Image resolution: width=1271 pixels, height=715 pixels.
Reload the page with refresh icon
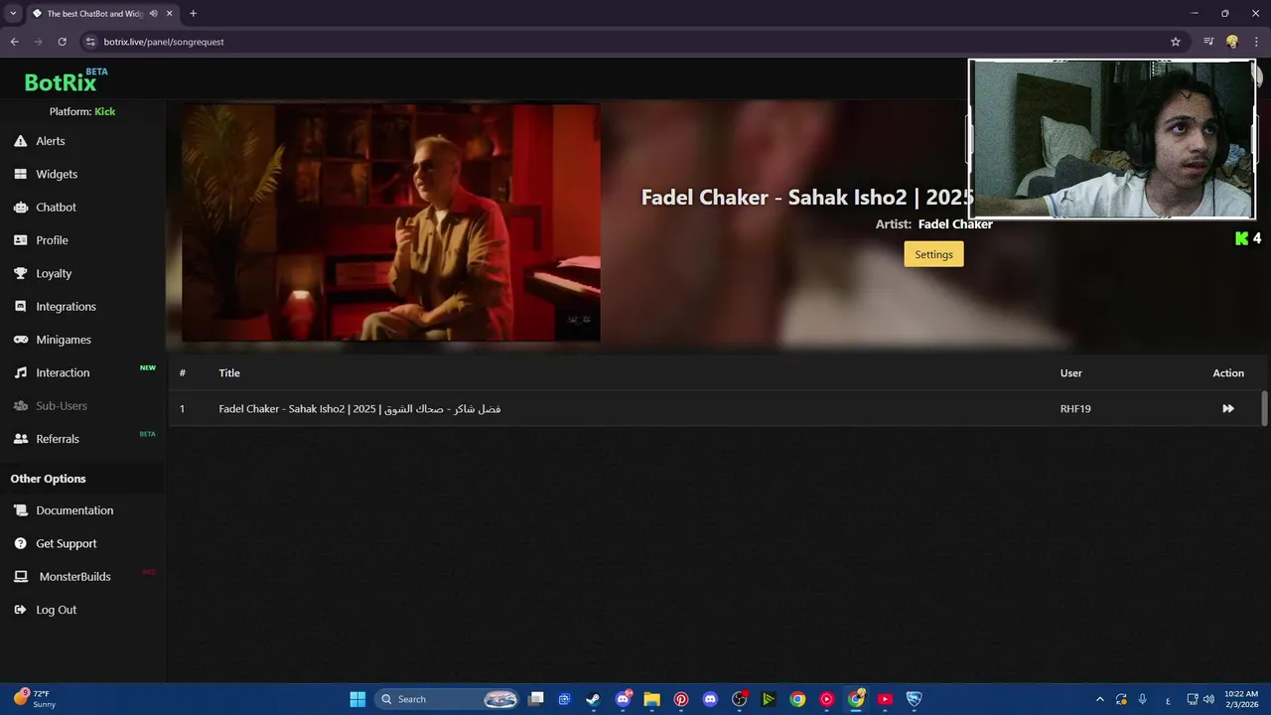coord(62,42)
